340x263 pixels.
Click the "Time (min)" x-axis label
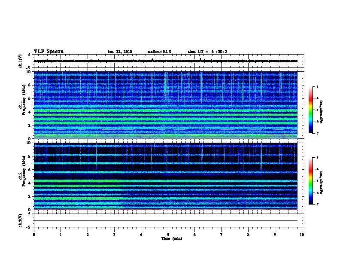click(x=172, y=239)
